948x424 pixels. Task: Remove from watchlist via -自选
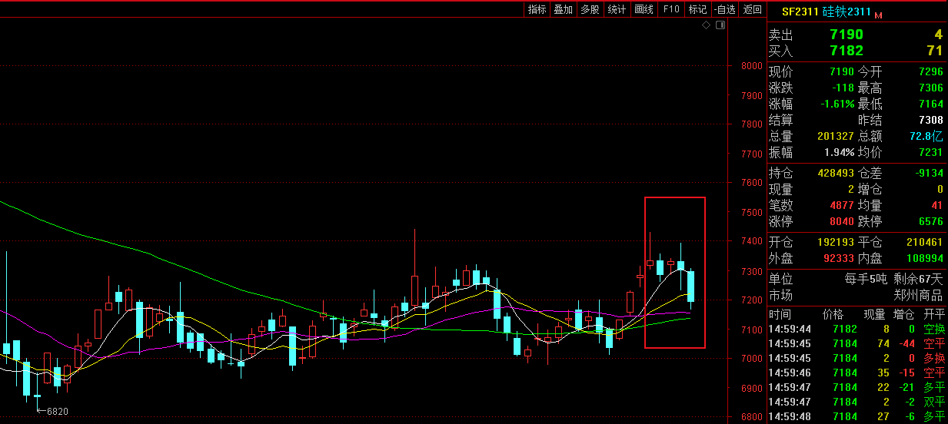[724, 9]
